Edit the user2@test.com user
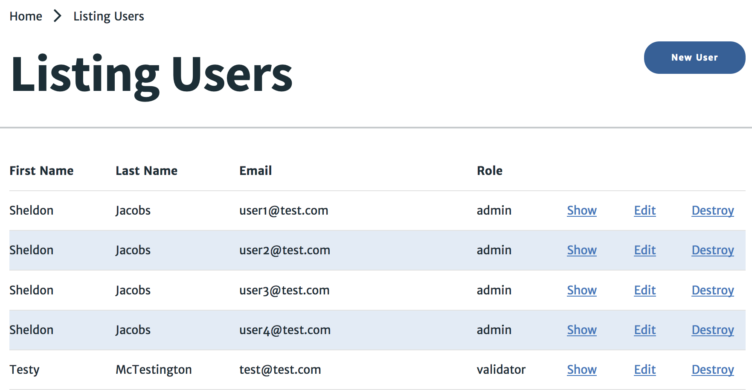This screenshot has height=390, width=752. [645, 250]
